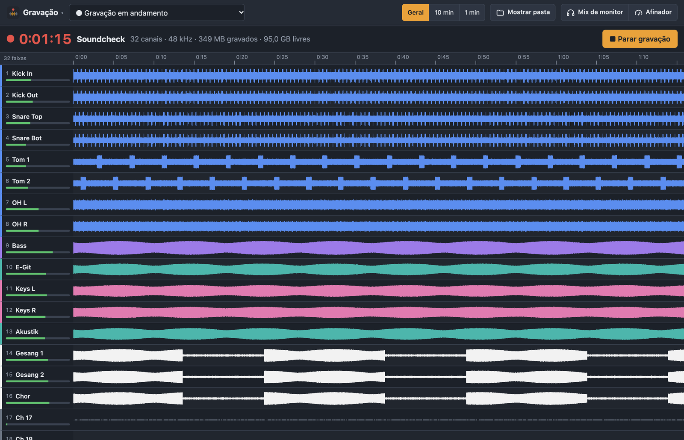
Task: Click the purple Bass waveform
Action: tap(378, 248)
